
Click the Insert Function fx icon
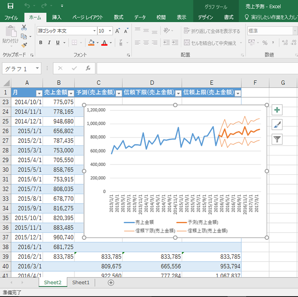[x=88, y=68]
